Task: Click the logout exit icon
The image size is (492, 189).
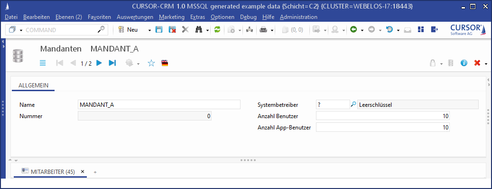Action: click(x=434, y=30)
